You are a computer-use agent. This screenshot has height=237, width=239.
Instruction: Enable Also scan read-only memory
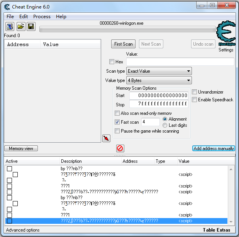coord(117,113)
